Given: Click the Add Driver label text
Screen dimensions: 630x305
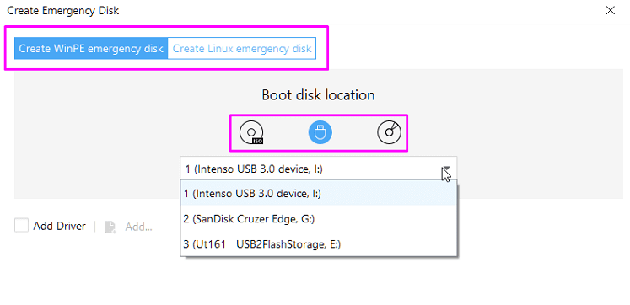Looking at the screenshot, I should click(60, 227).
